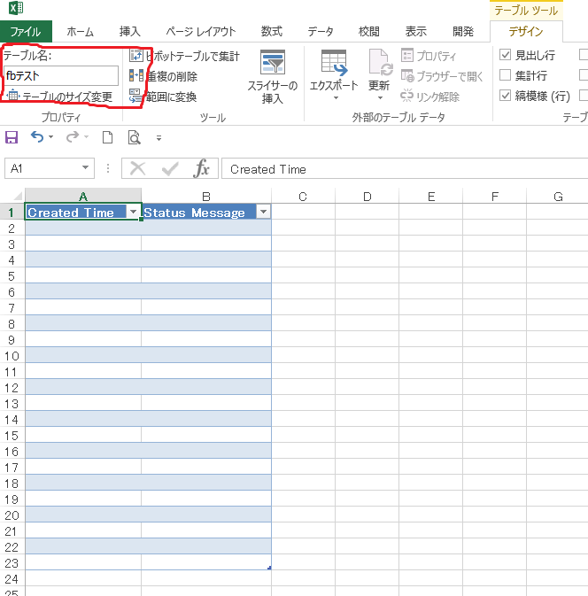Open the Name Box dropdown arrow
Screen dimensions: 588x596
tap(86, 168)
